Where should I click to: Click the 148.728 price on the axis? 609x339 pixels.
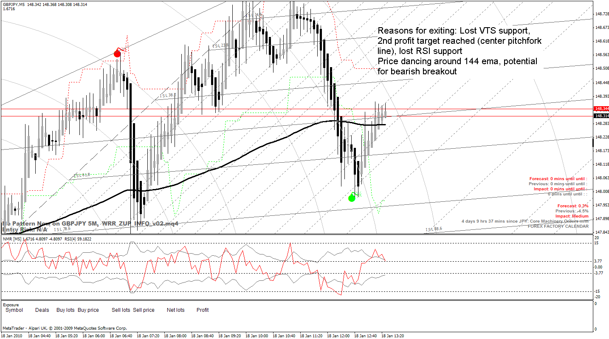[x=602, y=14]
